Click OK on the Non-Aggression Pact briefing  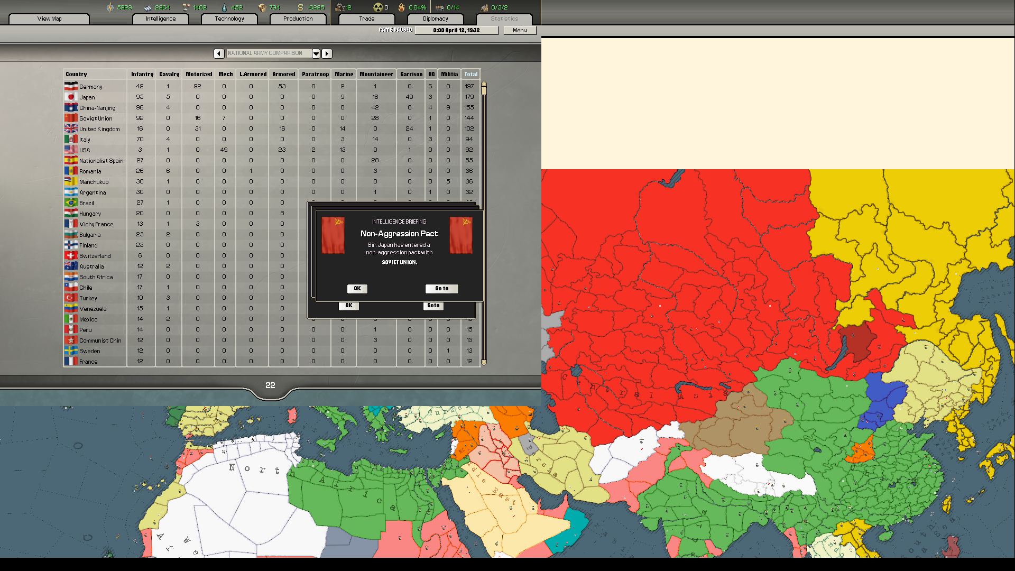click(x=357, y=289)
